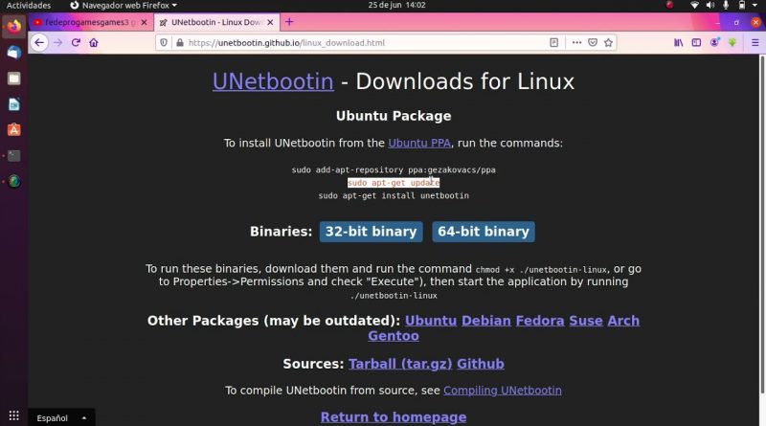Open LibreOffice Writer from dock
The width and height of the screenshot is (766, 426).
13,104
